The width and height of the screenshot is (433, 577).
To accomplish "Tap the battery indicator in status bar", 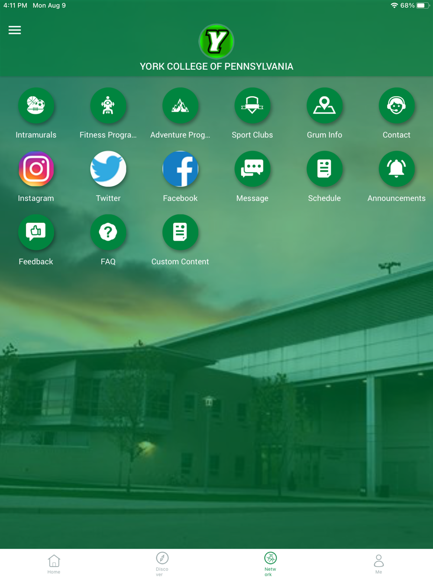I will coord(423,6).
